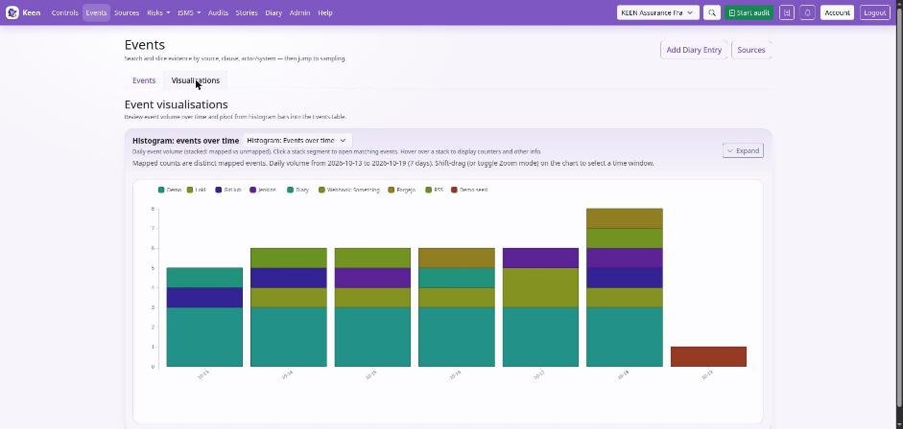
Task: Click the notifications bell icon
Action: pos(807,12)
